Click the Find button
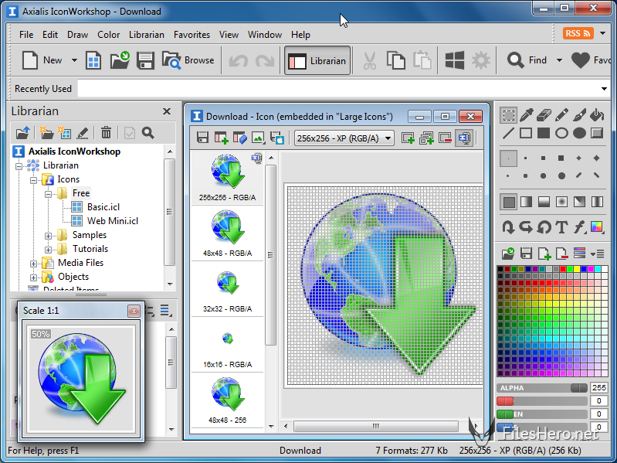Viewport: 617px width, 463px height. click(527, 60)
